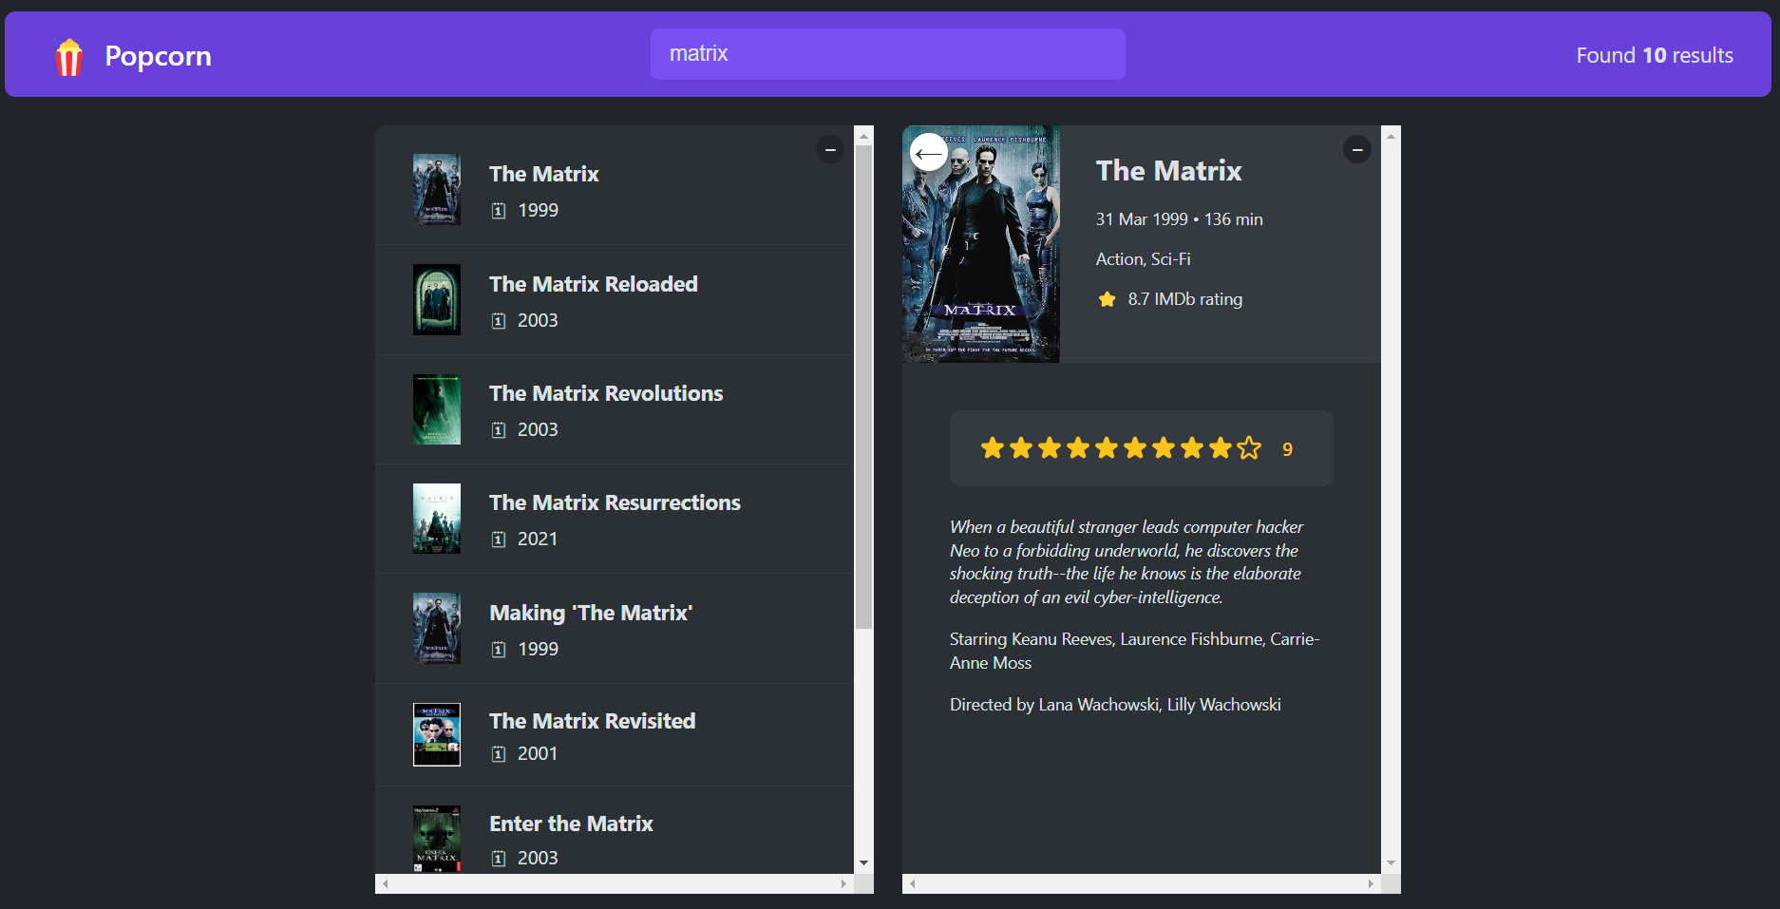Click the popcorn logo icon
The image size is (1780, 909).
69,56
